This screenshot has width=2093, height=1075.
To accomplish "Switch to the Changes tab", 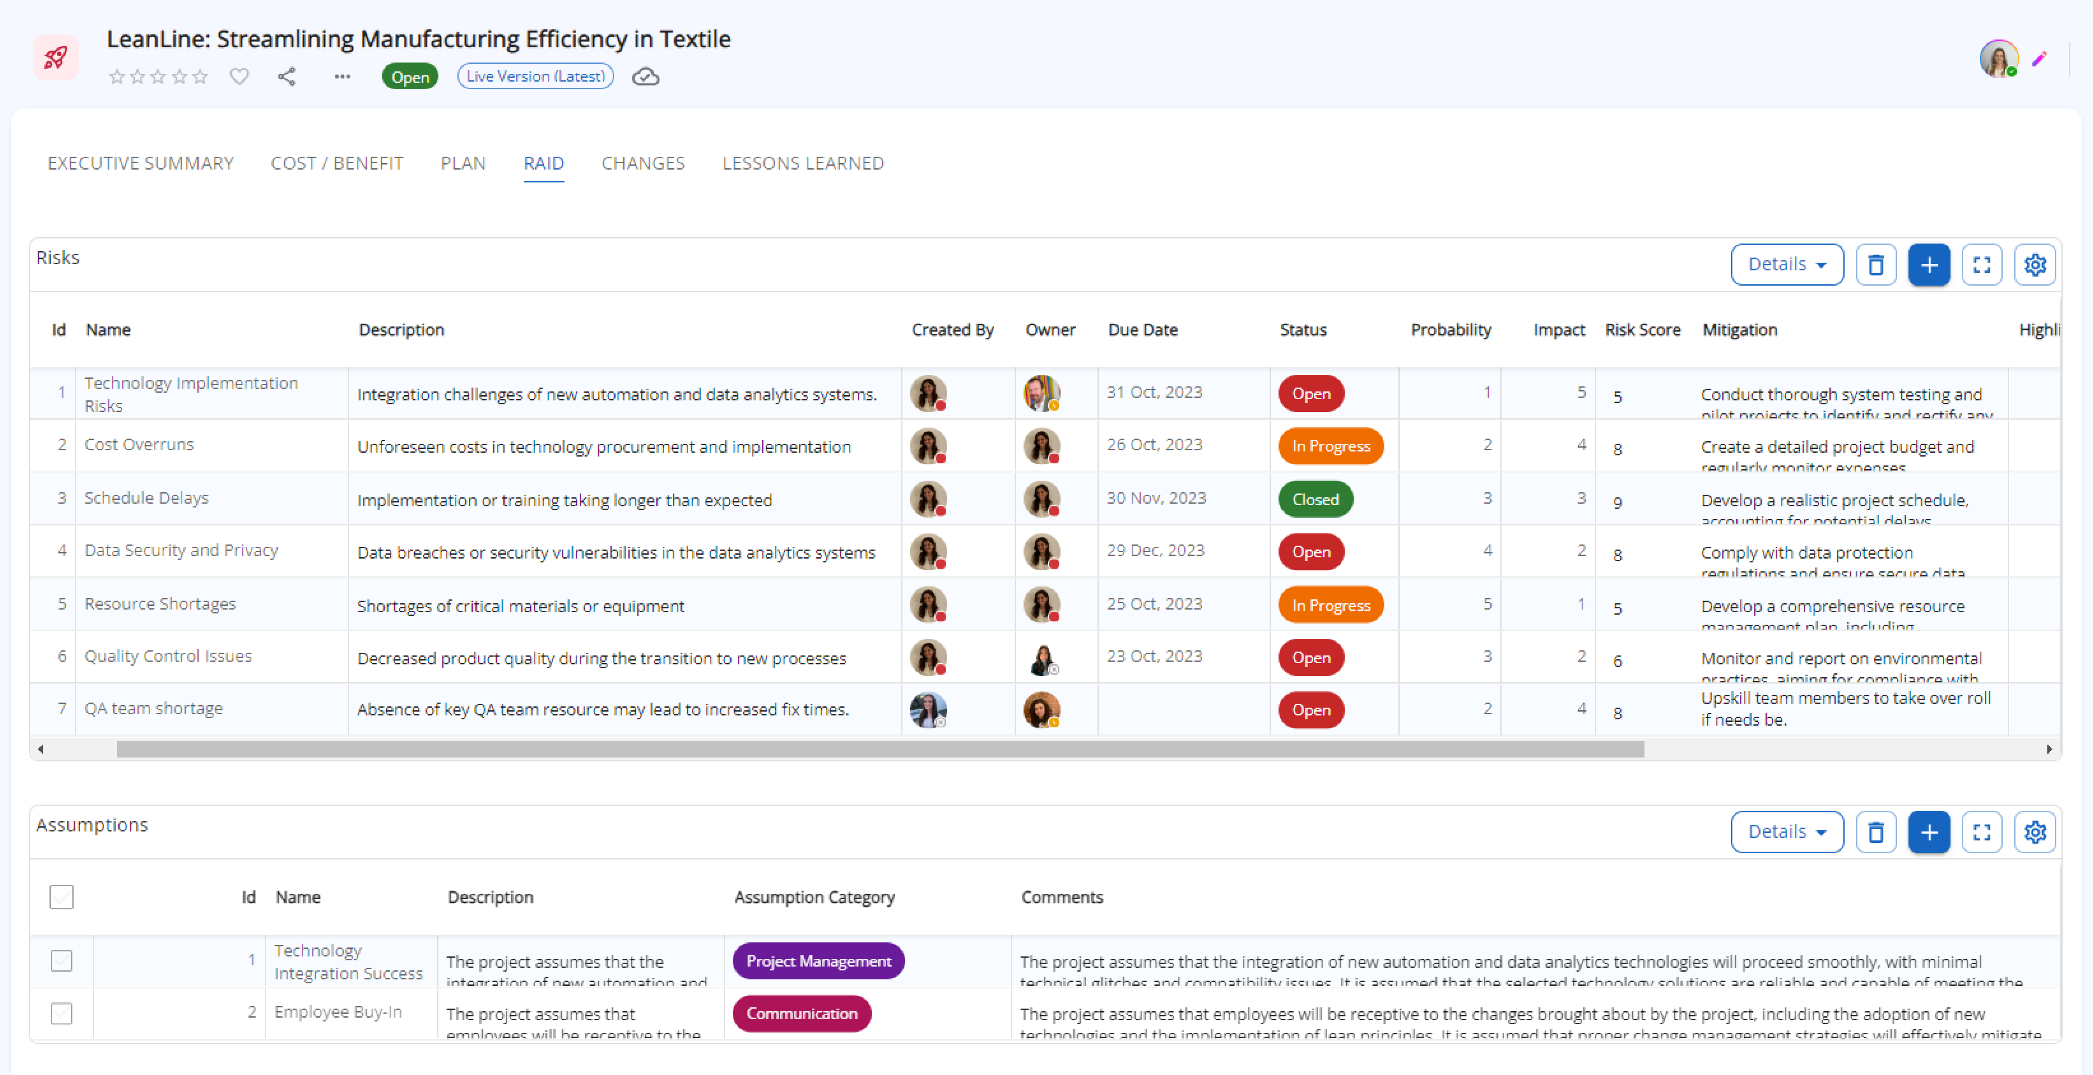I will [643, 163].
